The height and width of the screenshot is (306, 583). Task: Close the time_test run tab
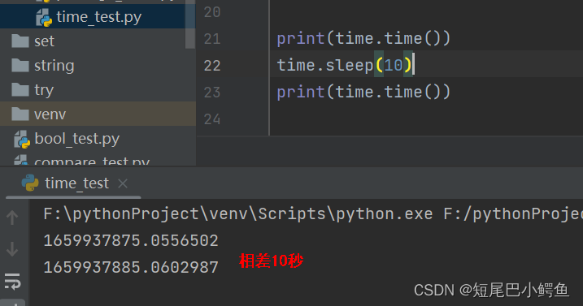(123, 183)
